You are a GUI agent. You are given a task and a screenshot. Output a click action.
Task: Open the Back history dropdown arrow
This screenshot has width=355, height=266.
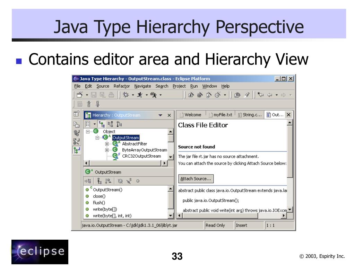[277, 95]
